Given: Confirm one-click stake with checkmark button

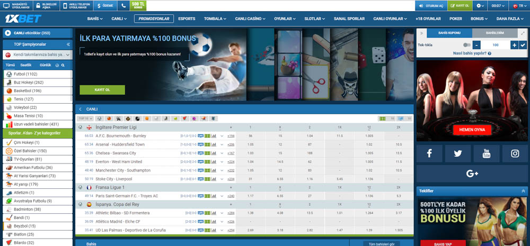Looking at the screenshot, I should point(523,45).
